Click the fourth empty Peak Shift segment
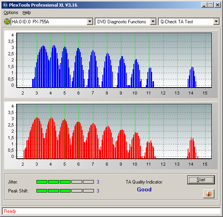Image resolution: width=223 pixels, height=217 pixels. click(x=77, y=191)
